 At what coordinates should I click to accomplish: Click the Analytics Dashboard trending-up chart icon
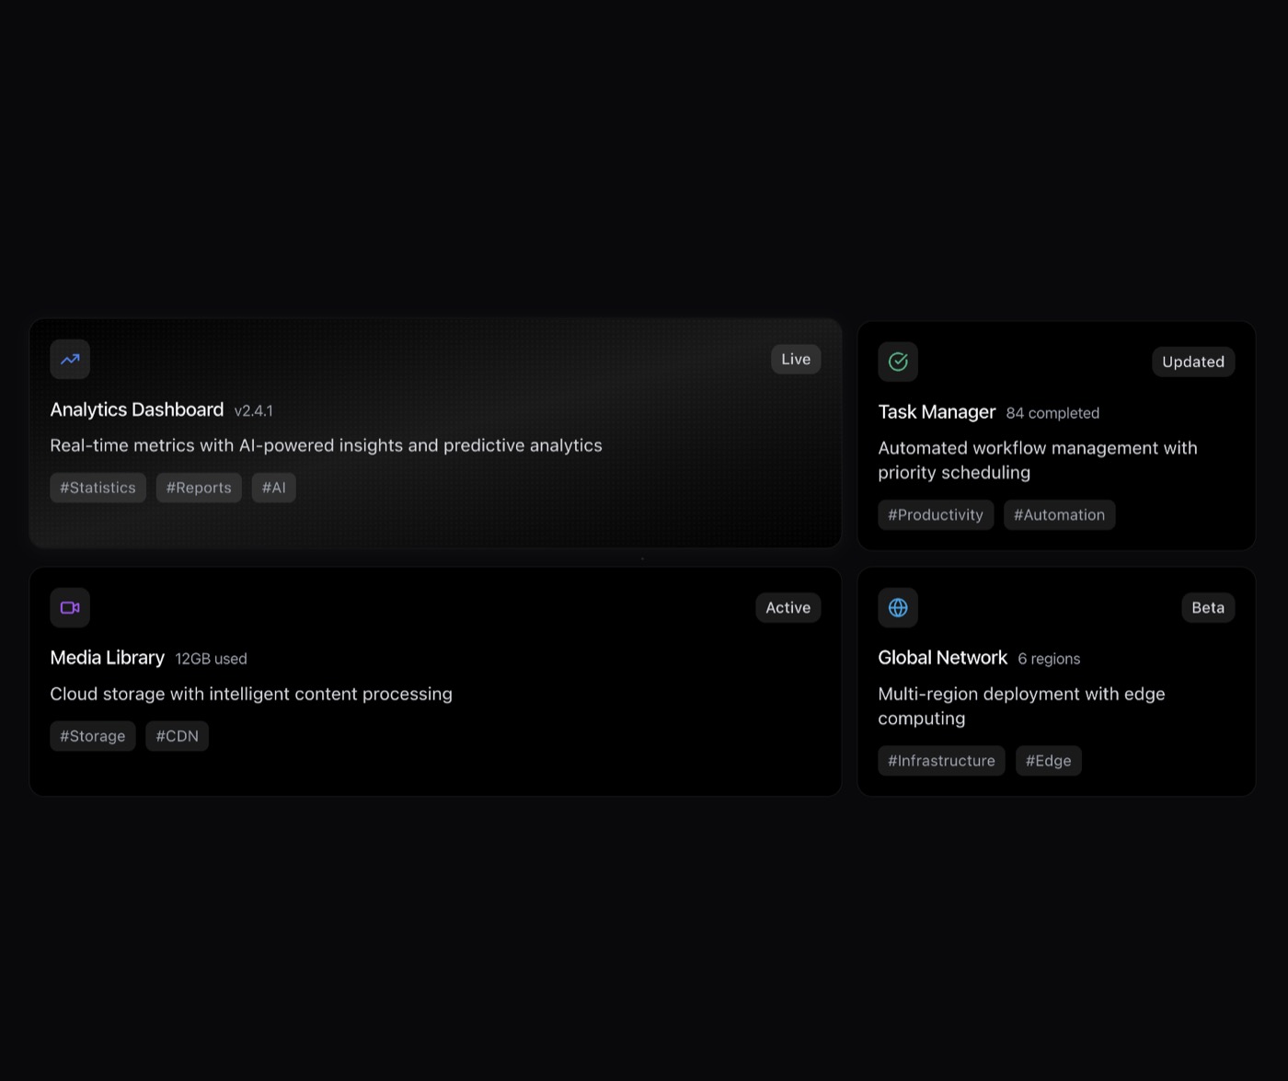70,360
